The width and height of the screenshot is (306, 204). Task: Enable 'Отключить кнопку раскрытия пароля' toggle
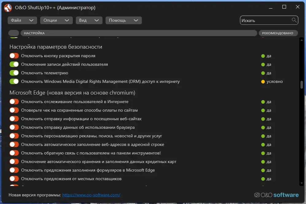[14, 56]
